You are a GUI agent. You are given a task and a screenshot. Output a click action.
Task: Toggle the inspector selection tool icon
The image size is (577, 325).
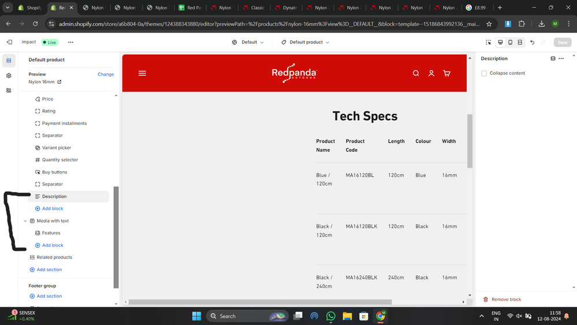[x=488, y=42]
